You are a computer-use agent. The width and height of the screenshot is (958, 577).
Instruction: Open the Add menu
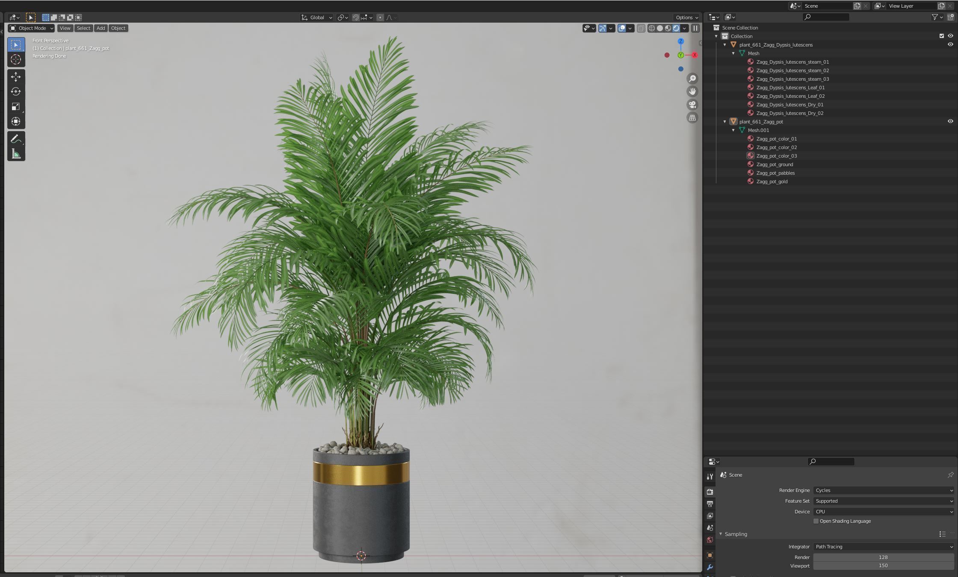[101, 28]
